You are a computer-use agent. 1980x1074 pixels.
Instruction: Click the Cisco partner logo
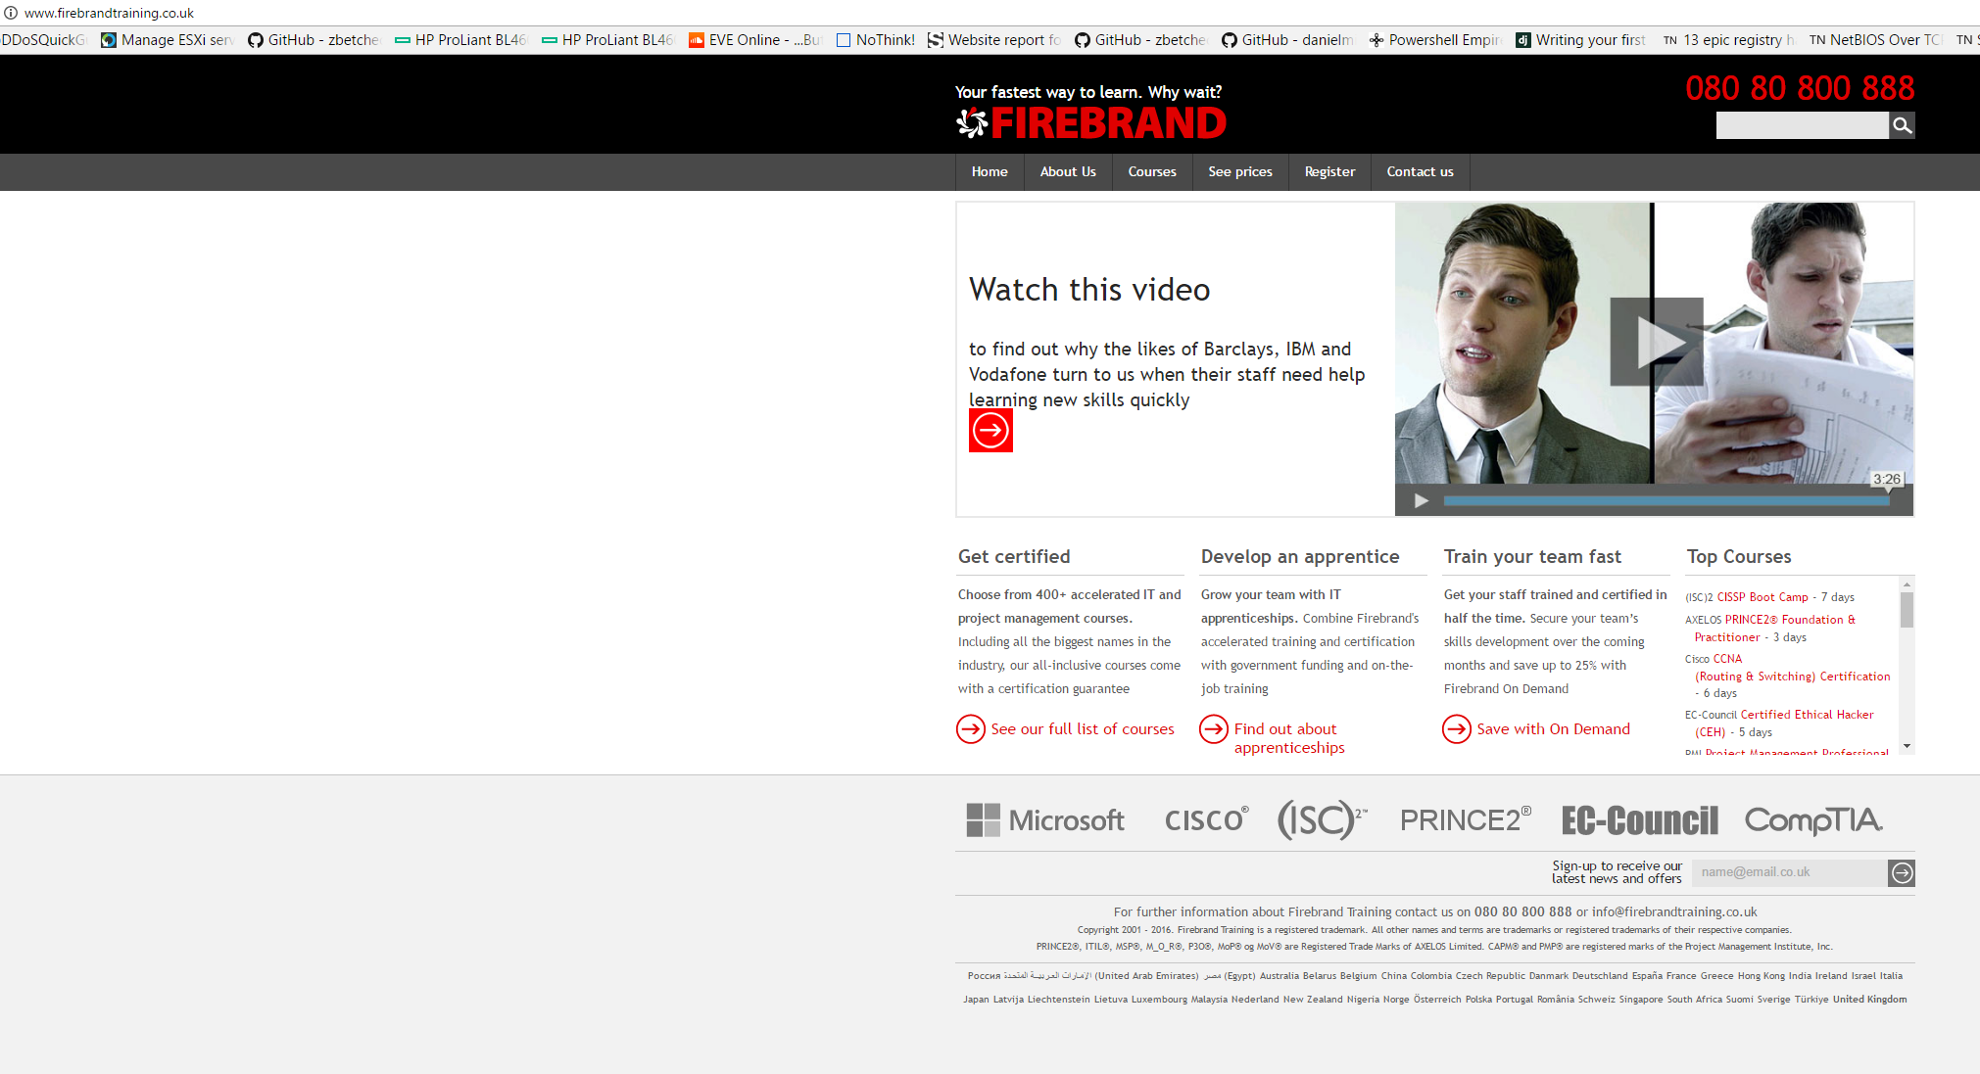[1206, 820]
